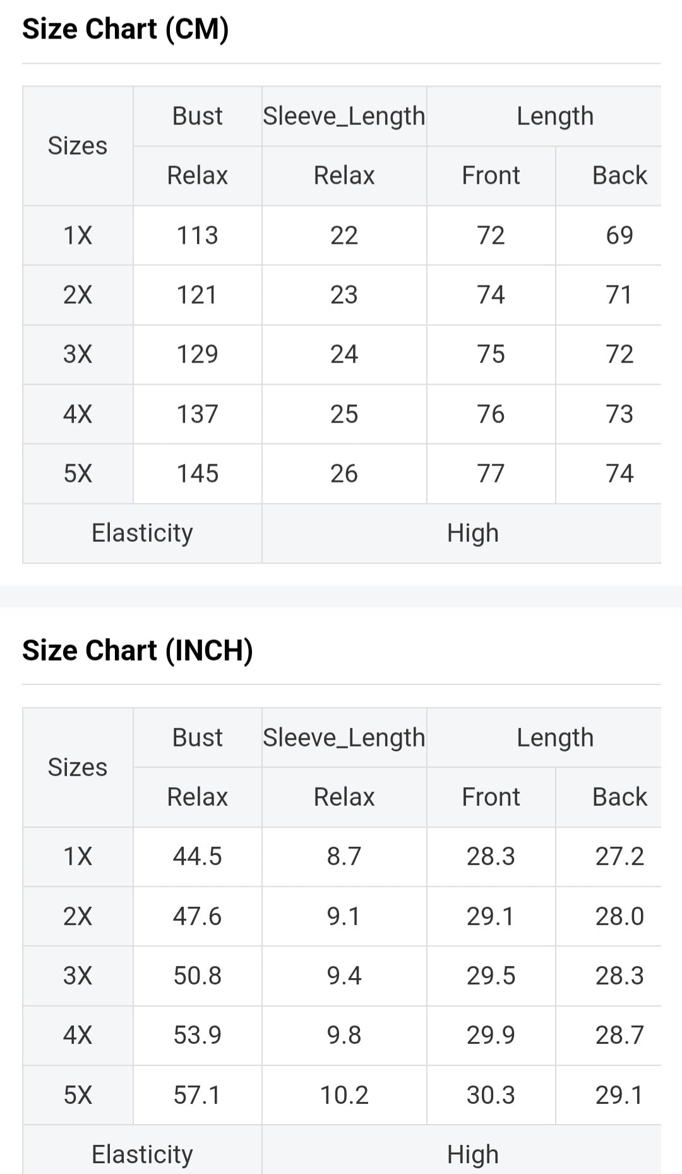682x1174 pixels.
Task: Select the 129 bust cell for 3X
Action: click(x=197, y=354)
